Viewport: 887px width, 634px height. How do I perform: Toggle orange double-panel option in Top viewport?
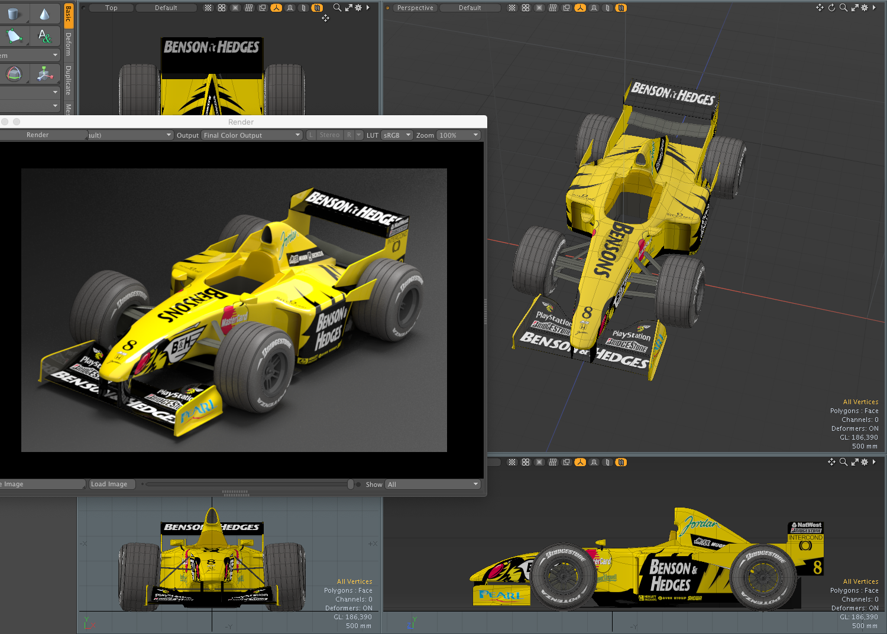[x=317, y=8]
